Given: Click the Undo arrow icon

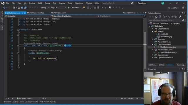Looking at the screenshot, I should tap(30, 8).
